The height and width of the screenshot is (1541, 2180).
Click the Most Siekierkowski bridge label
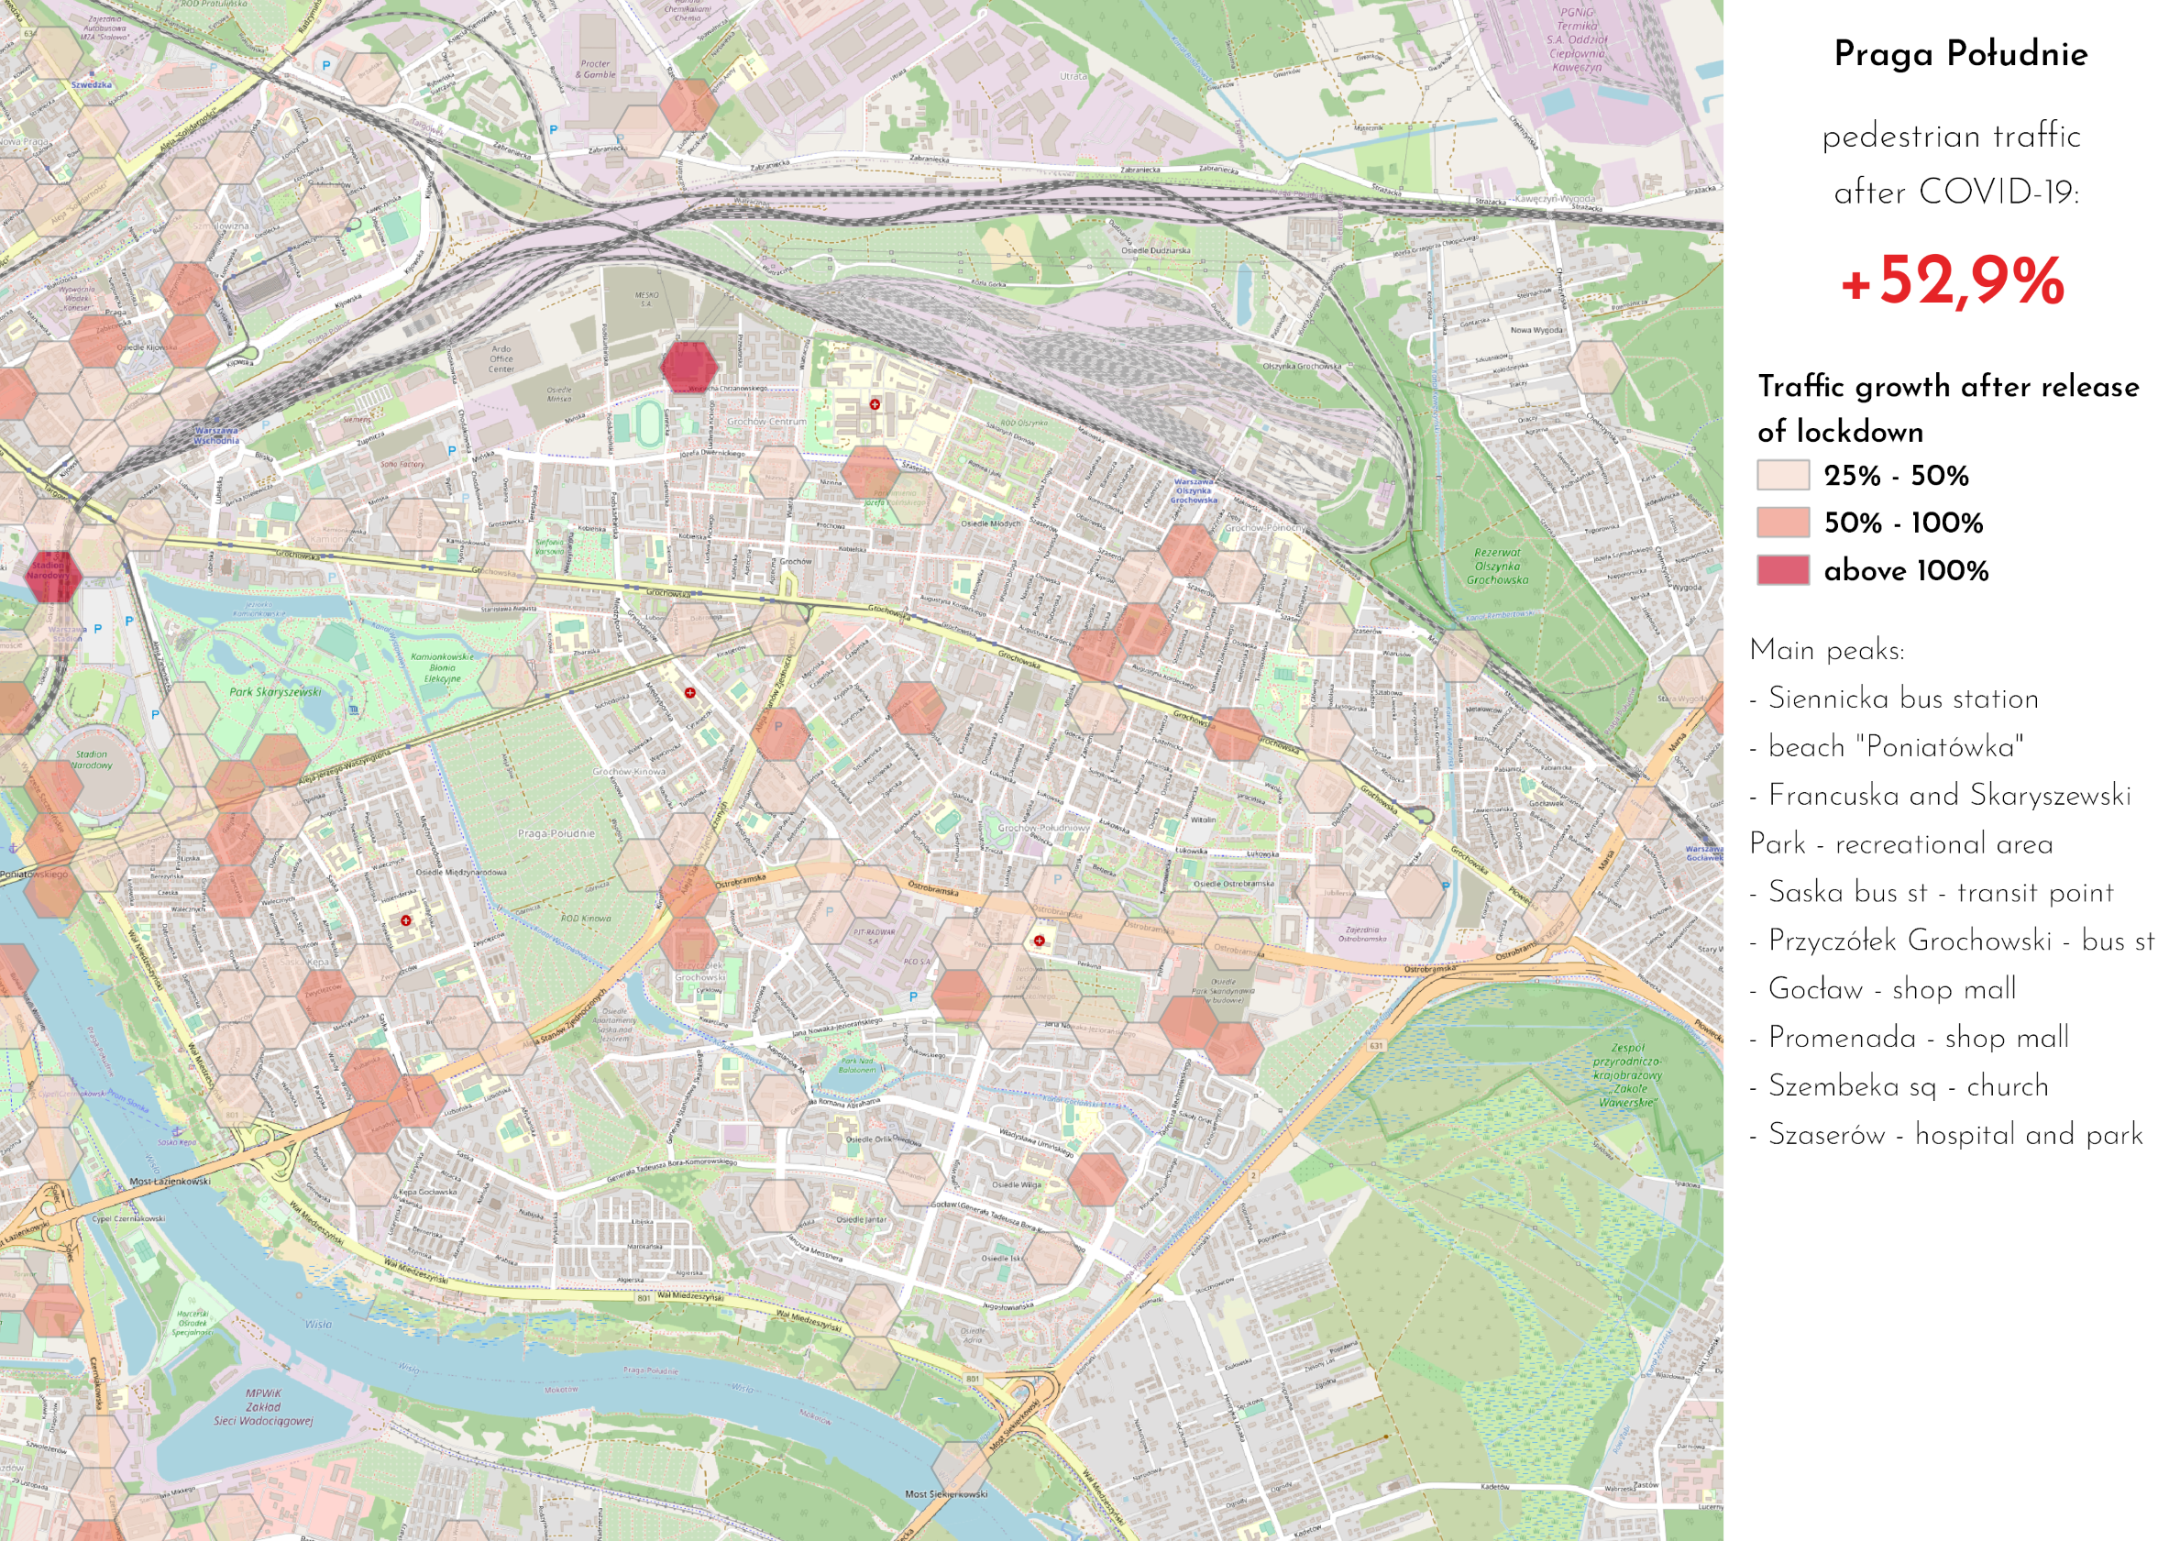point(946,1493)
